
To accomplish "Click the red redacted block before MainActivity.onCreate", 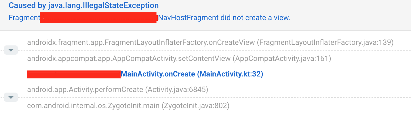I will point(73,74).
